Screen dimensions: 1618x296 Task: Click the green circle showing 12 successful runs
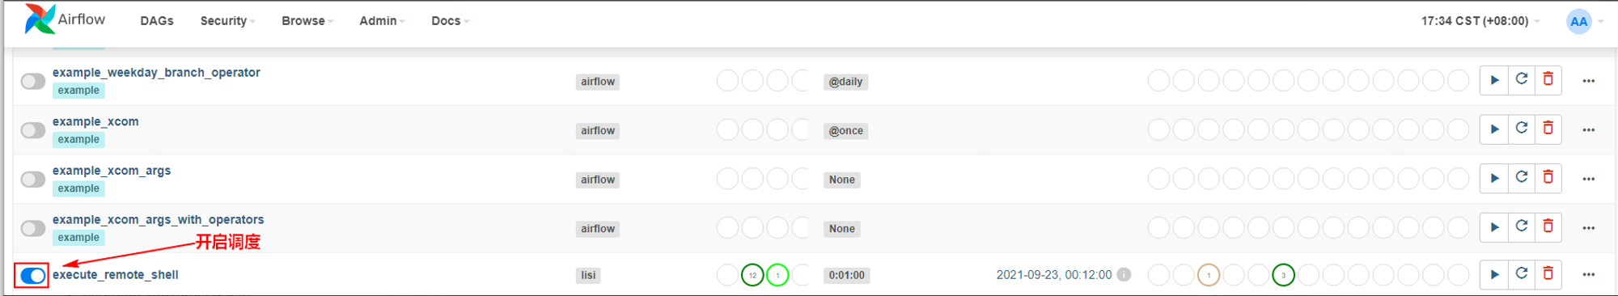(x=752, y=275)
